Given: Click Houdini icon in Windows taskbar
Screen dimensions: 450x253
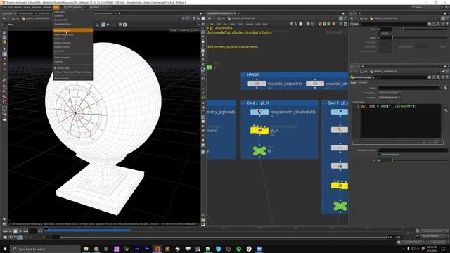Looking at the screenshot, I should (x=157, y=249).
